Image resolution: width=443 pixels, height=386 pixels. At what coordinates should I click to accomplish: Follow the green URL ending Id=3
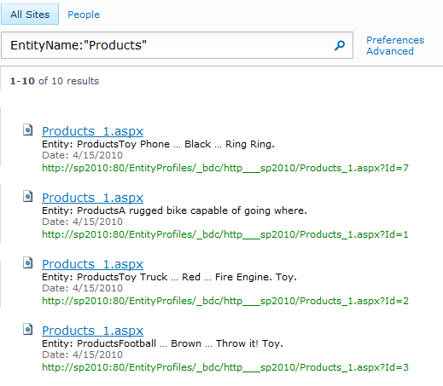click(x=225, y=367)
